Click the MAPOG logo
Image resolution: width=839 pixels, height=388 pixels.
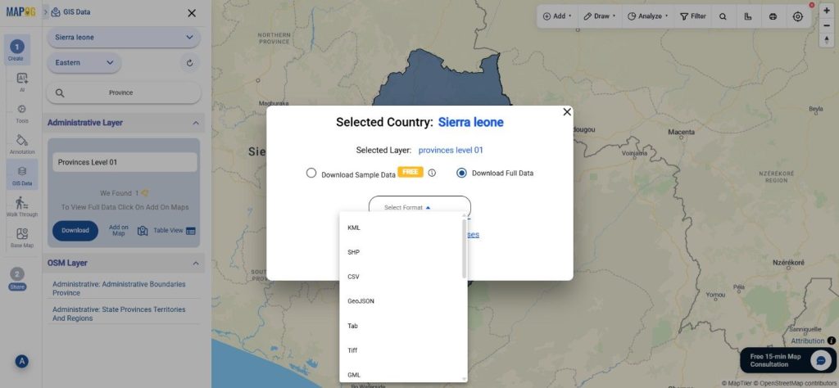20,11
